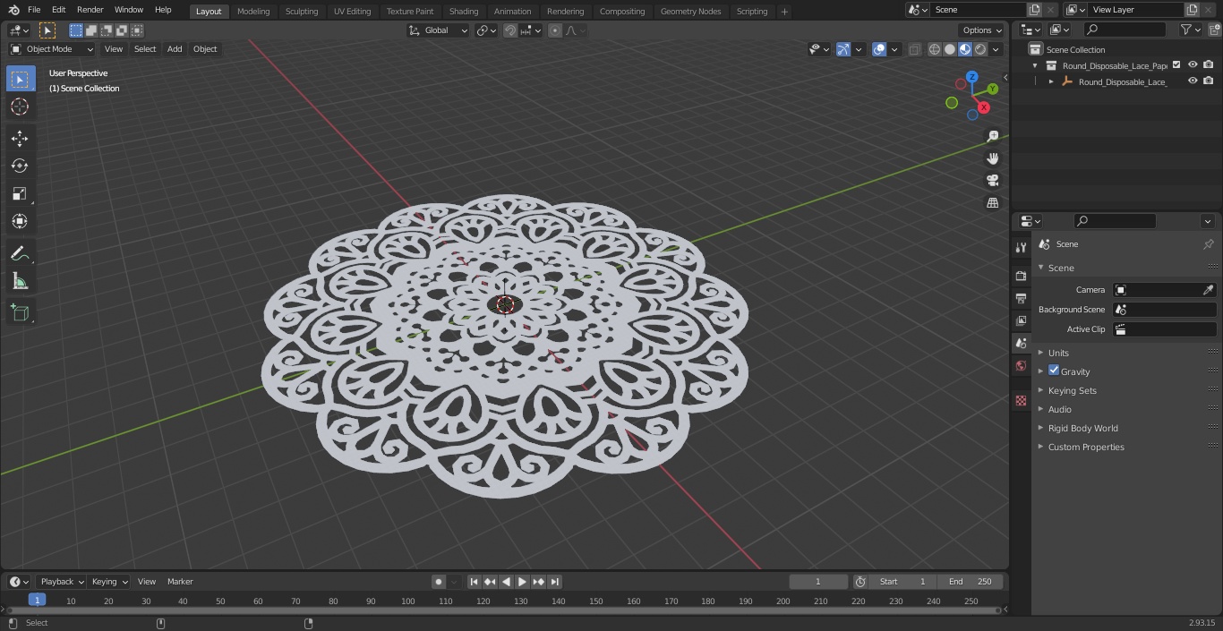Open the viewport Add menu
This screenshot has height=631, width=1223.
pyautogui.click(x=175, y=49)
